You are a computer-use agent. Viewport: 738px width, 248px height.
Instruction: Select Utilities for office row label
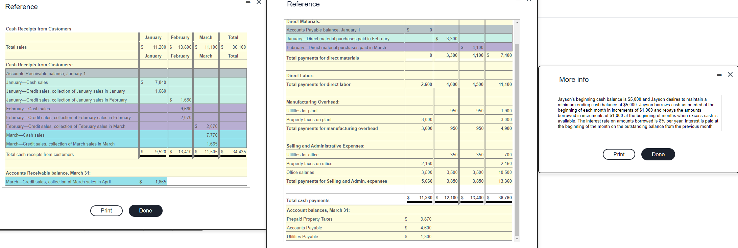pyautogui.click(x=302, y=155)
